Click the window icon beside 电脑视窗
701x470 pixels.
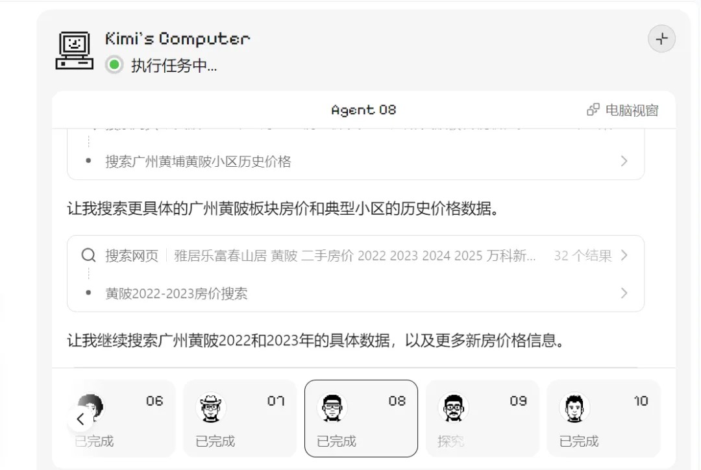(x=593, y=110)
